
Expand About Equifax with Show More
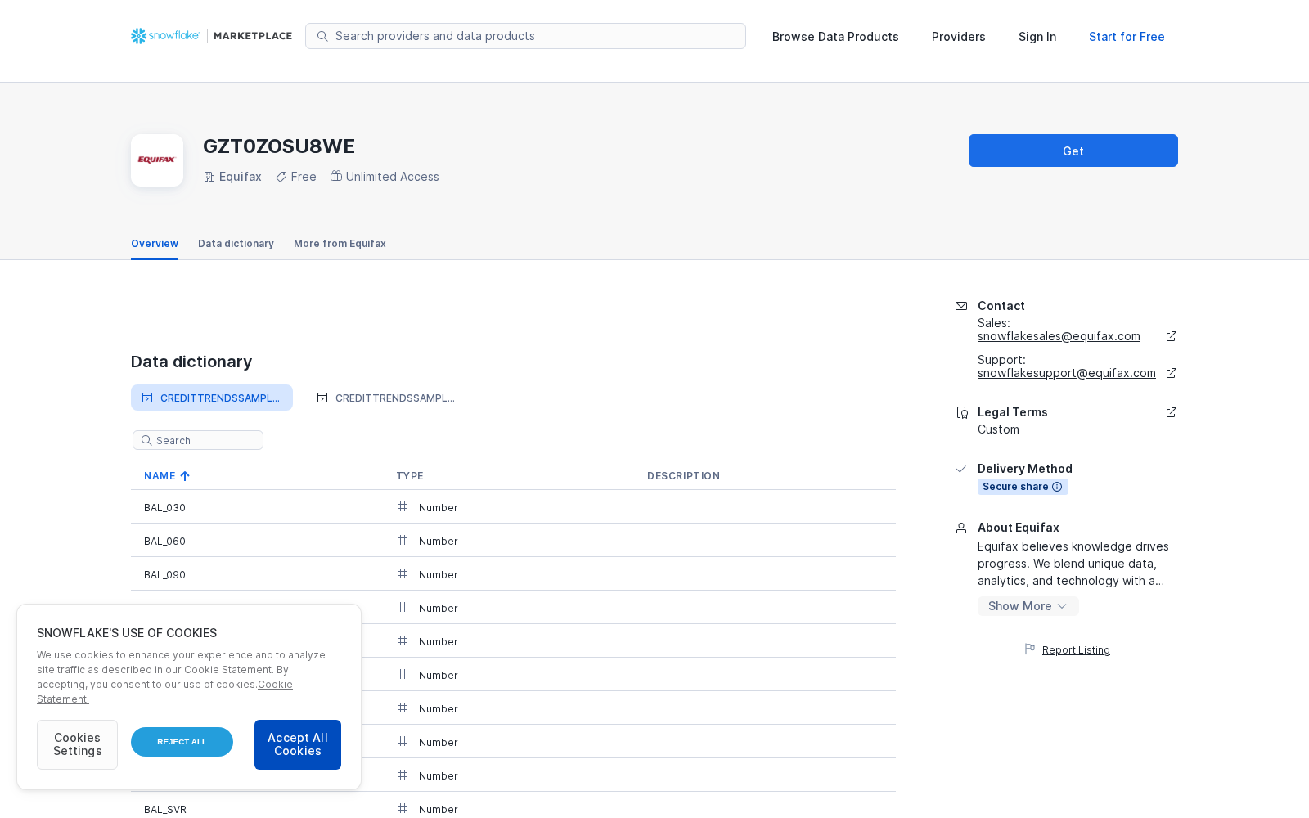tap(1028, 606)
